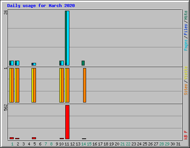
Task: Click the day '1' axis label
Action: (12, 144)
